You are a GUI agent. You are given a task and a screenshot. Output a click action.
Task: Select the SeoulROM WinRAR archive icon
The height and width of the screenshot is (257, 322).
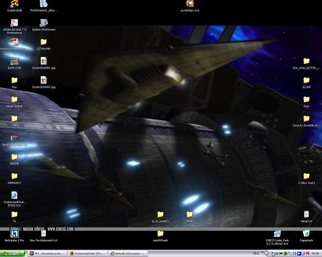point(15,138)
